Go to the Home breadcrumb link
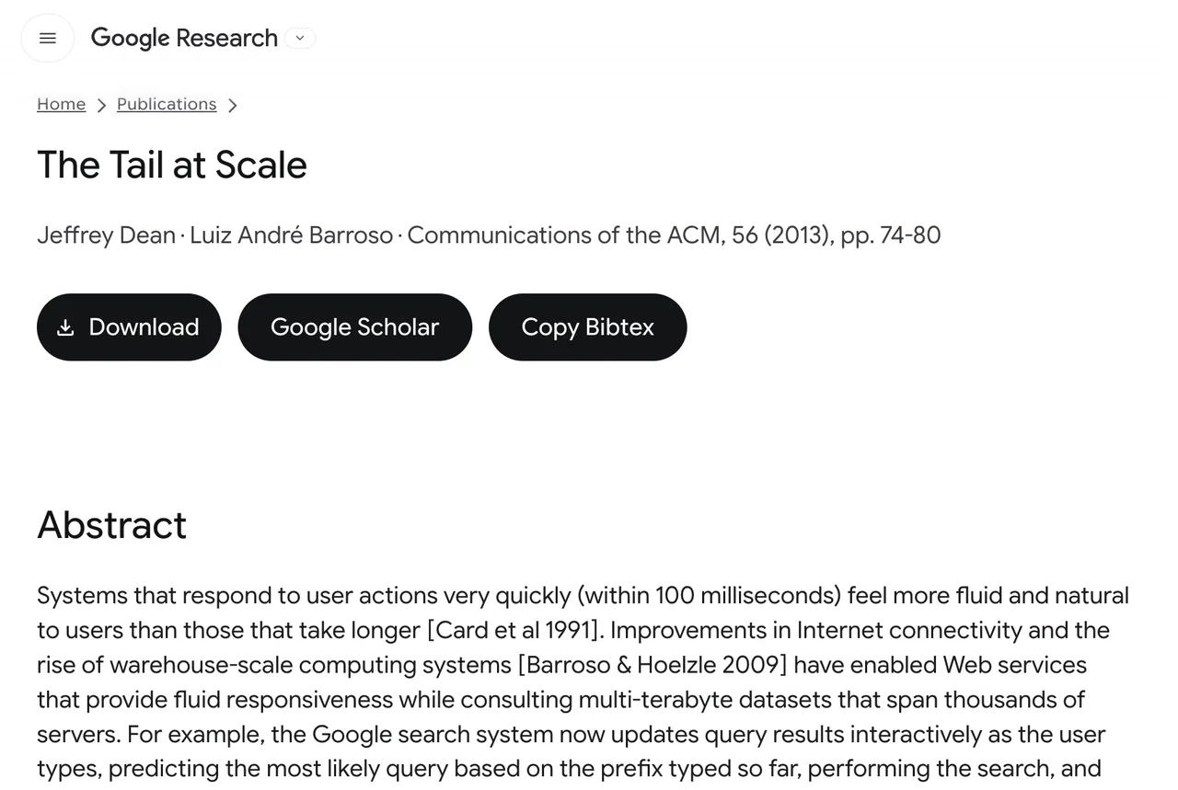 click(x=61, y=104)
